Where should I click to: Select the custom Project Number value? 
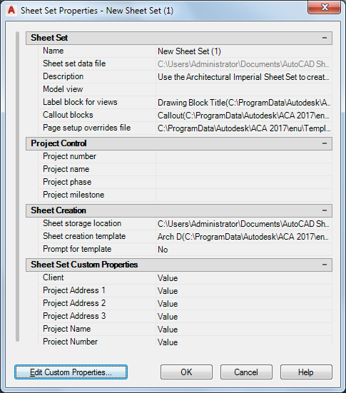click(x=244, y=342)
